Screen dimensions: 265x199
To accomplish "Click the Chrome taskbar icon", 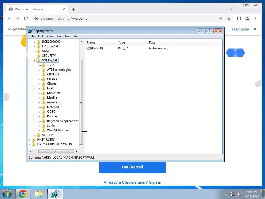I will tap(23, 194).
